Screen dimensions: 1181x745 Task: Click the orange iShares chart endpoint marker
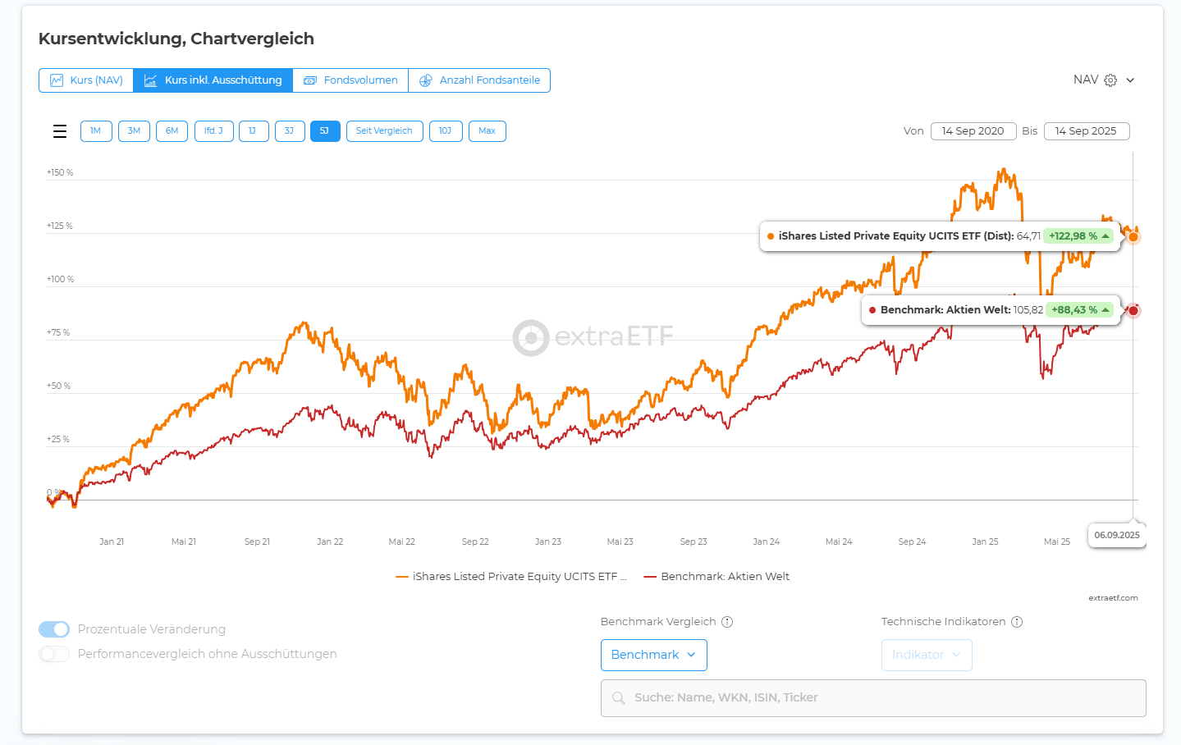pyautogui.click(x=1133, y=237)
